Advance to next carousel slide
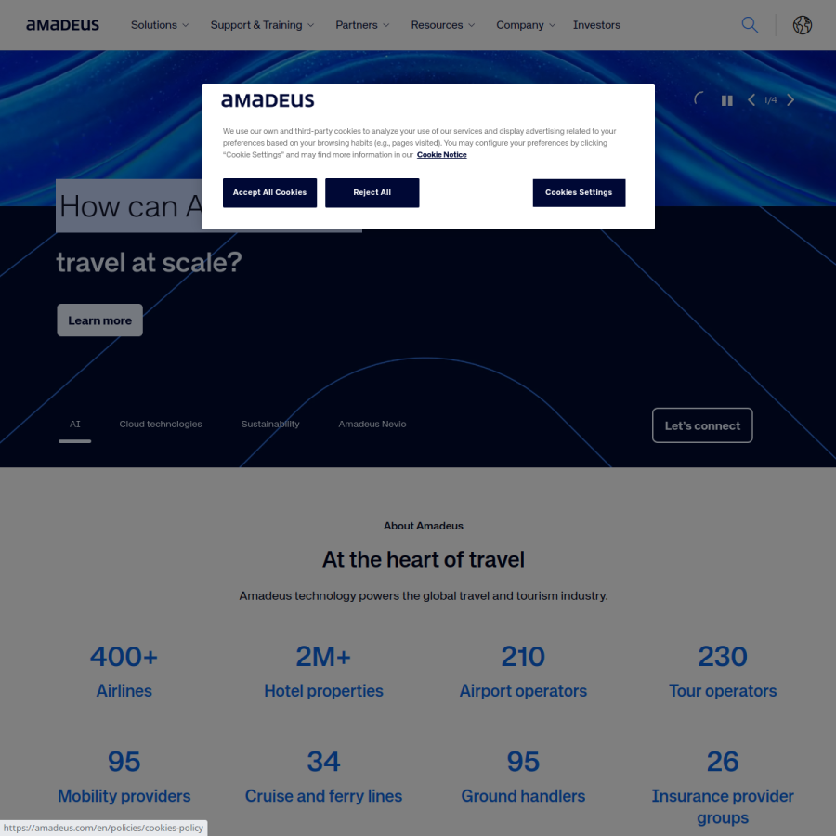 (790, 100)
